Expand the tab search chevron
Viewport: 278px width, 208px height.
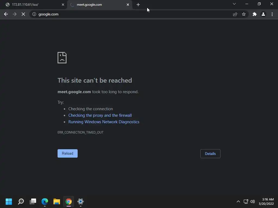pos(234,4)
